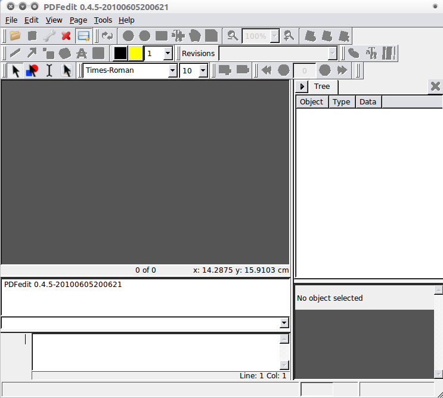This screenshot has width=443, height=398.
Task: Click the '0 of 0' page counter text
Action: 145,270
